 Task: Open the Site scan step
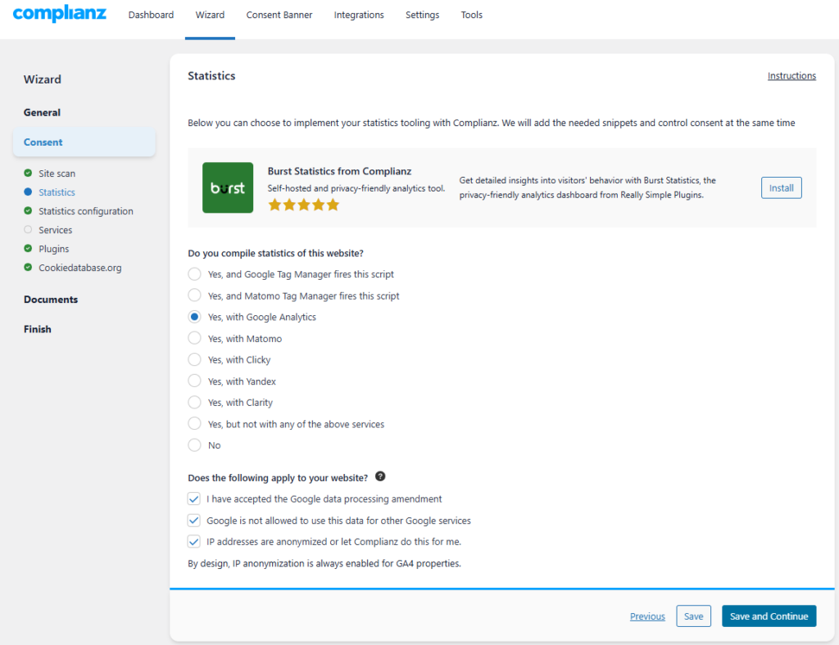tap(57, 174)
